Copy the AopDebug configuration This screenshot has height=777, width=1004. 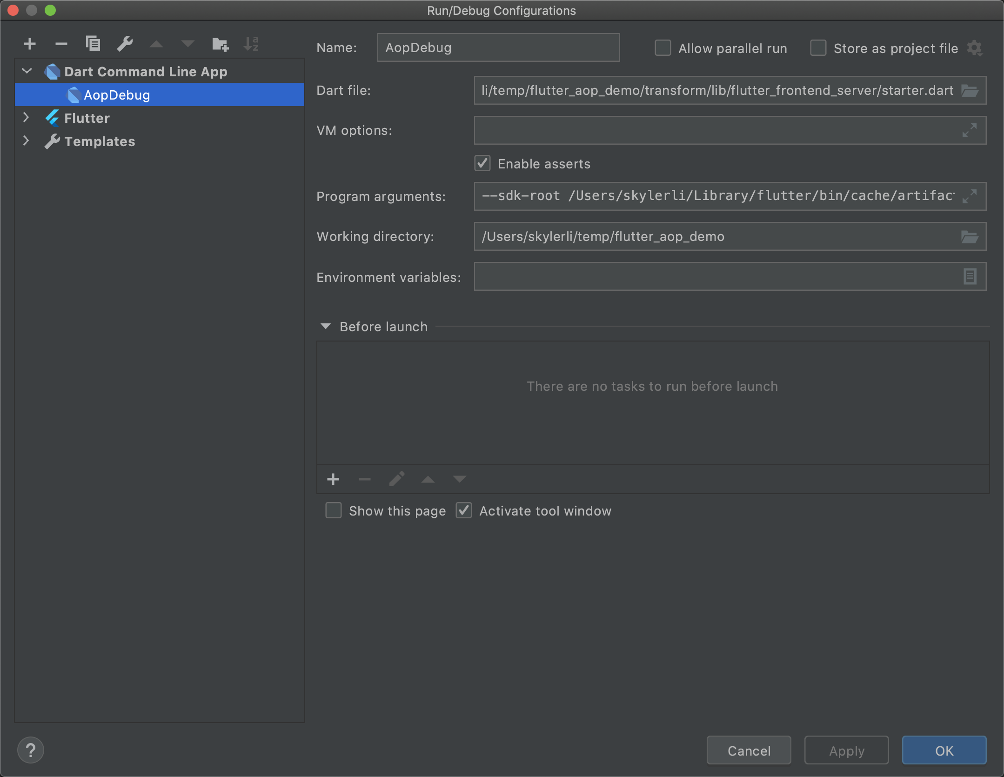(93, 43)
